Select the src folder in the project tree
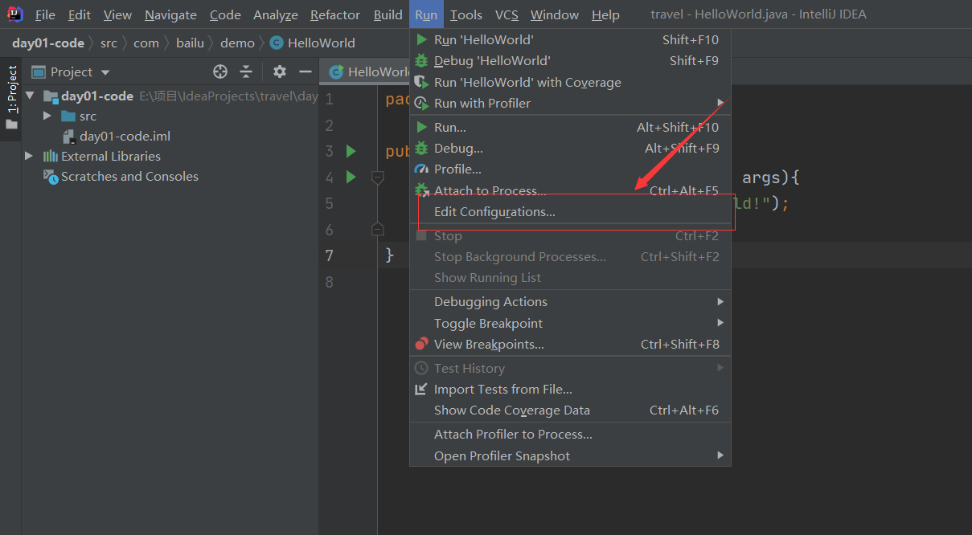The image size is (972, 535). [79, 116]
